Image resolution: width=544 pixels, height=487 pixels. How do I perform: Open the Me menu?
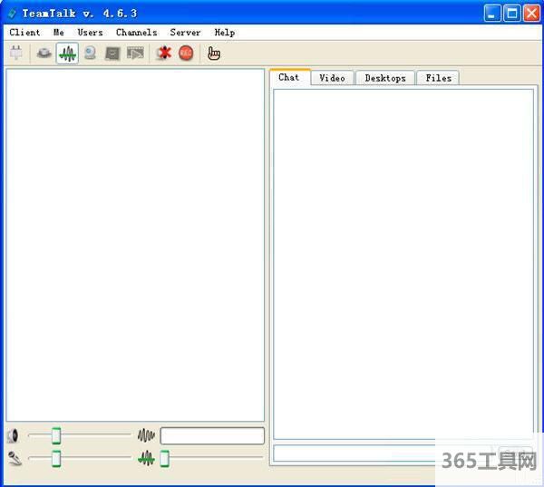(59, 33)
